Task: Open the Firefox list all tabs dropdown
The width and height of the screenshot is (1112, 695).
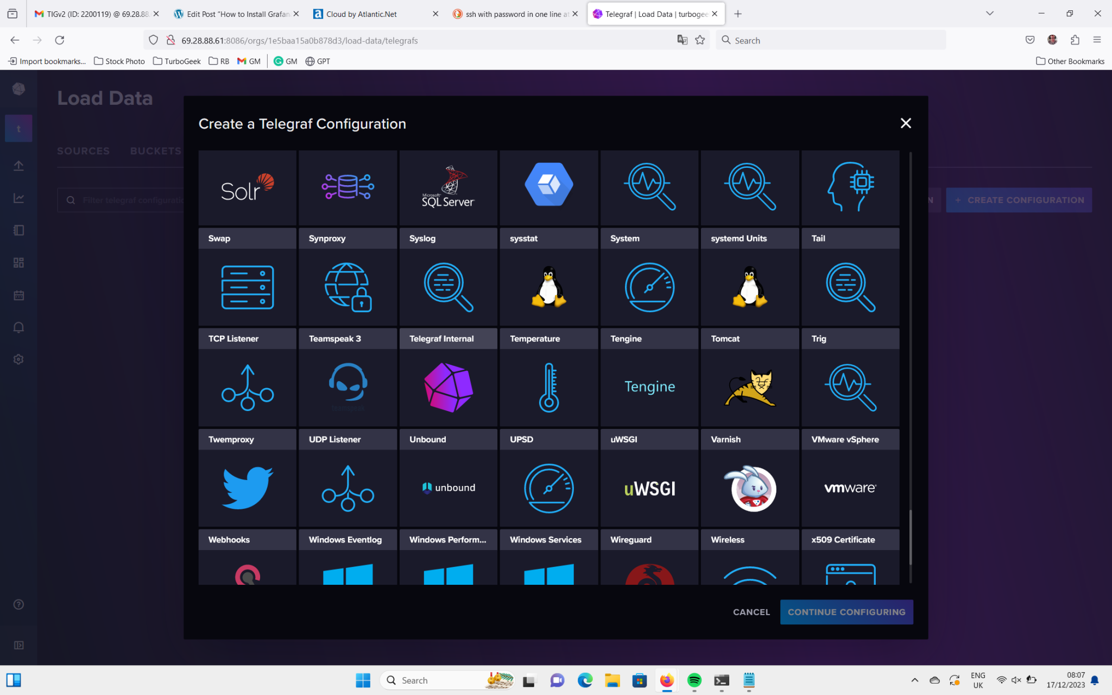Action: tap(989, 14)
